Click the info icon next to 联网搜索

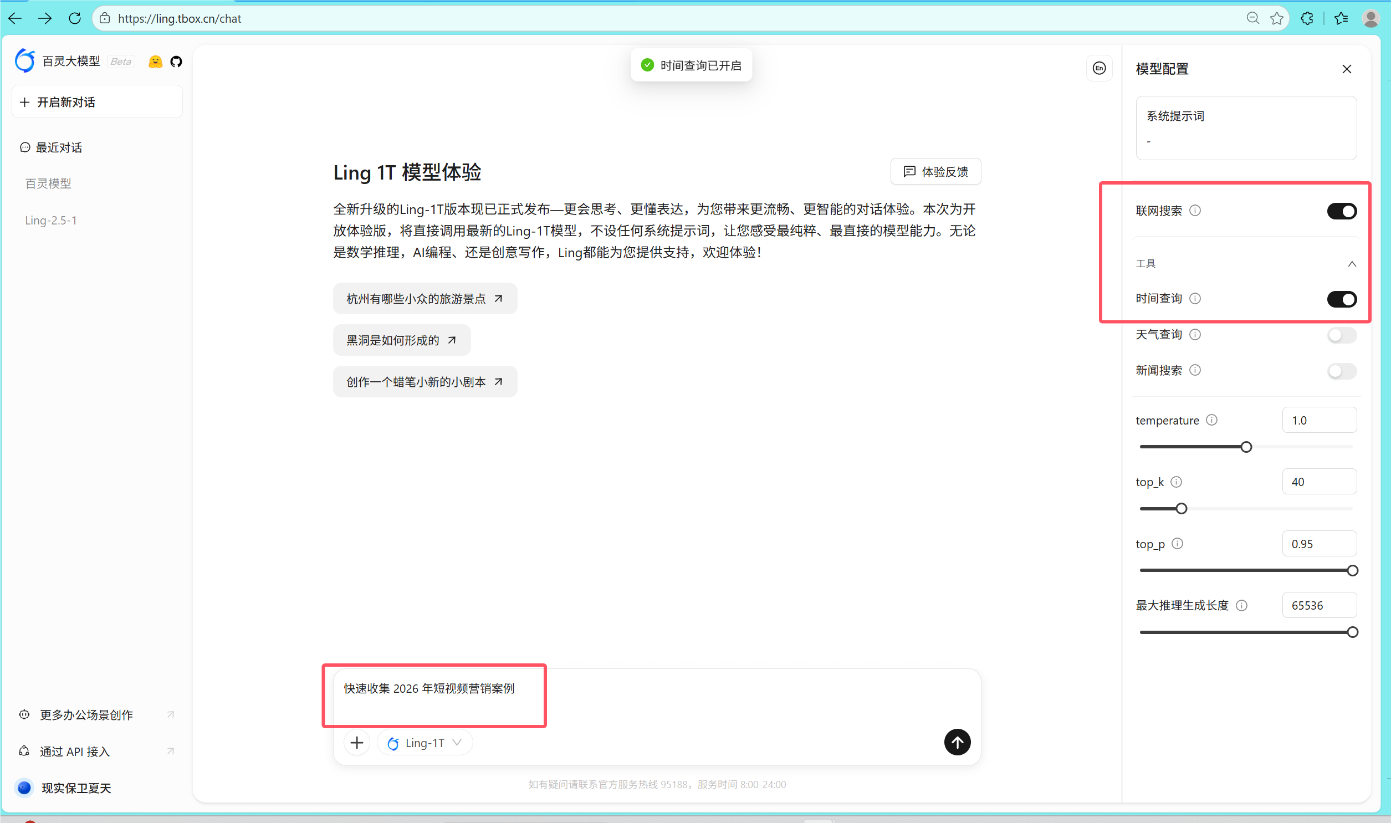tap(1195, 210)
